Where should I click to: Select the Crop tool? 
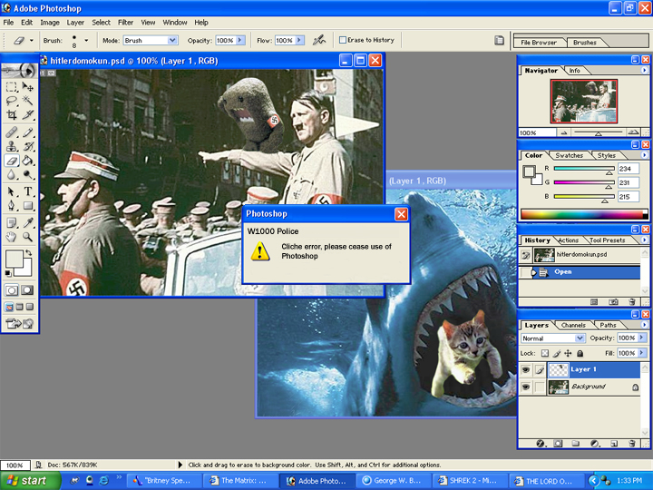click(12, 114)
